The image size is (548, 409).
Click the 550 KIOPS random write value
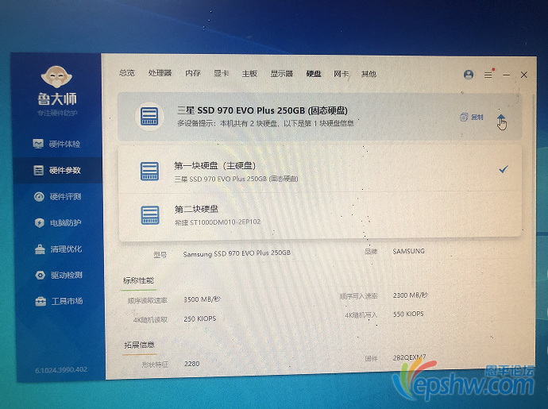[408, 314]
